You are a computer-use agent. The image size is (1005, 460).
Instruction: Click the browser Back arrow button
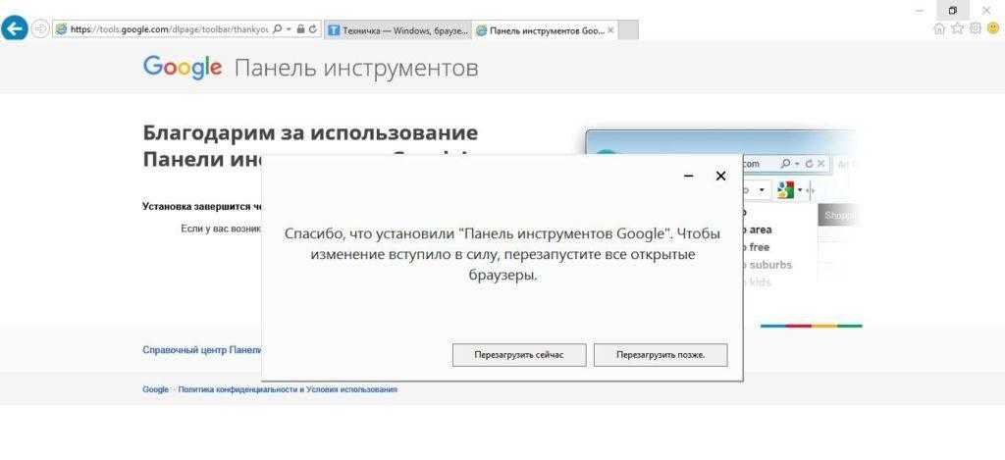[x=15, y=28]
